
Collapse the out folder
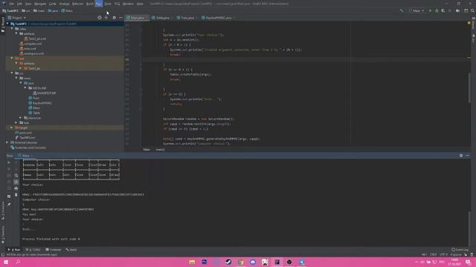point(12,58)
